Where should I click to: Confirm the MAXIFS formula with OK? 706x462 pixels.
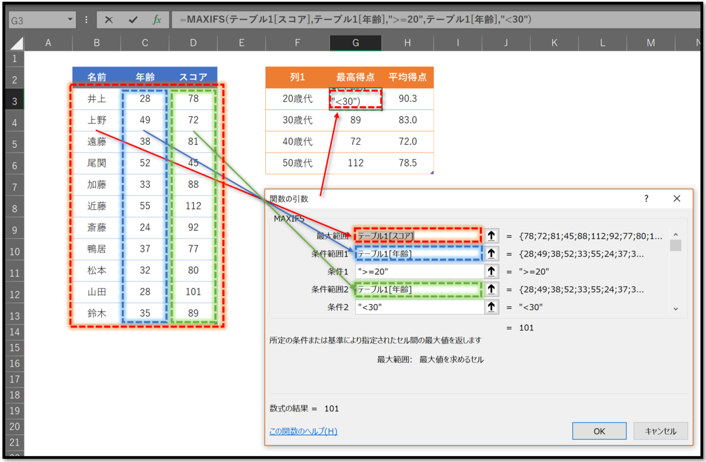(x=599, y=431)
